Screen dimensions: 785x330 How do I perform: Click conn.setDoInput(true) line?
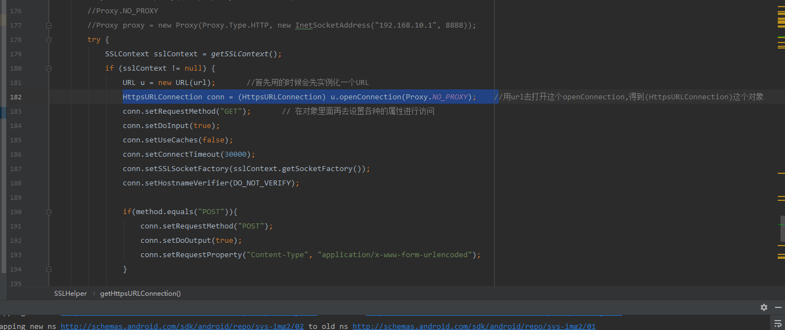point(171,126)
